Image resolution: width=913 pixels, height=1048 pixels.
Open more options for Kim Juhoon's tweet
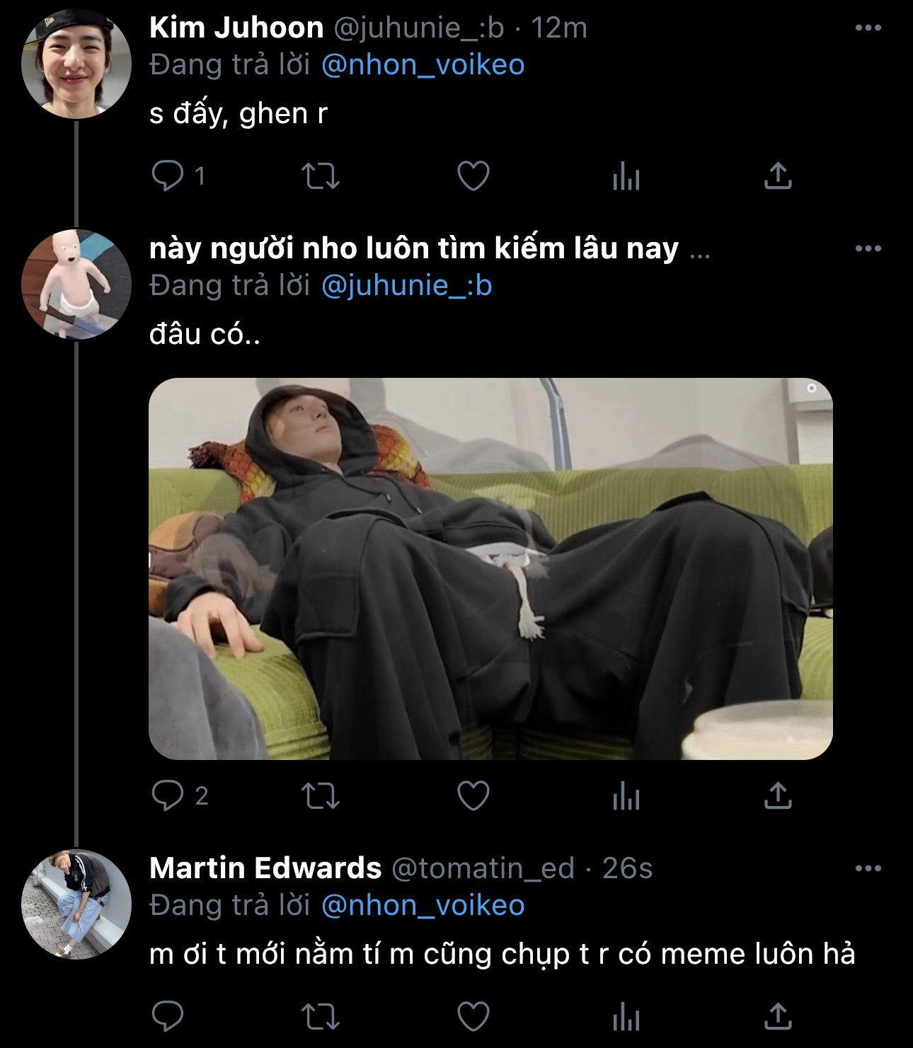click(868, 28)
